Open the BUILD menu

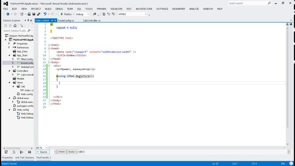point(48,9)
